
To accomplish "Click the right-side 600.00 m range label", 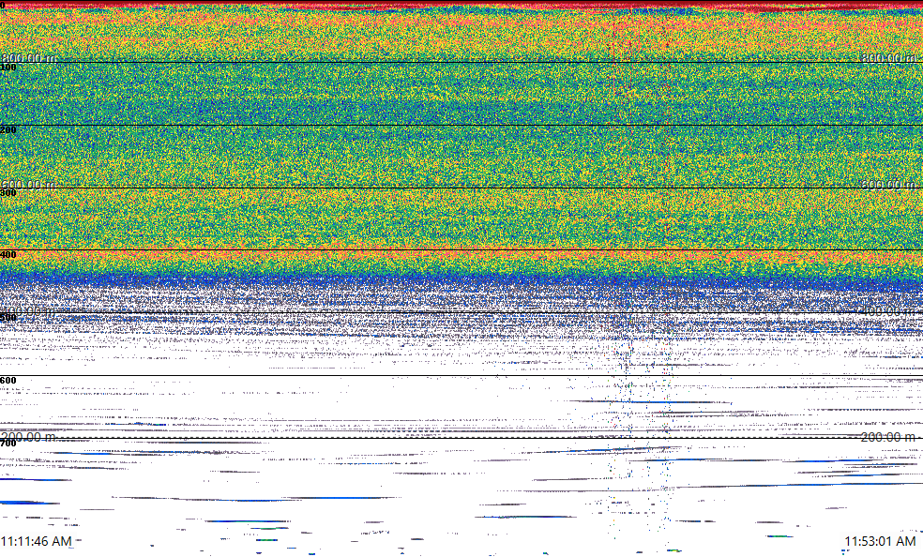I will (x=888, y=184).
